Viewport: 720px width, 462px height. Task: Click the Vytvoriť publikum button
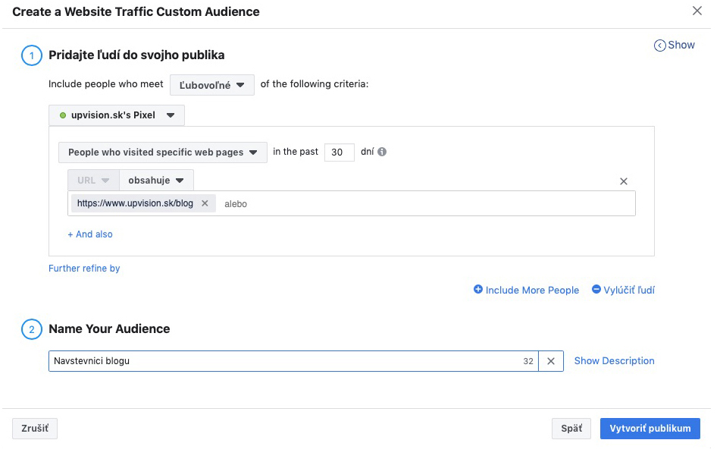650,429
